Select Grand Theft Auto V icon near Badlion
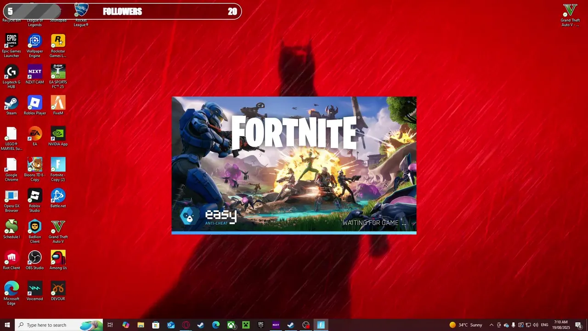The height and width of the screenshot is (331, 588). (58, 232)
